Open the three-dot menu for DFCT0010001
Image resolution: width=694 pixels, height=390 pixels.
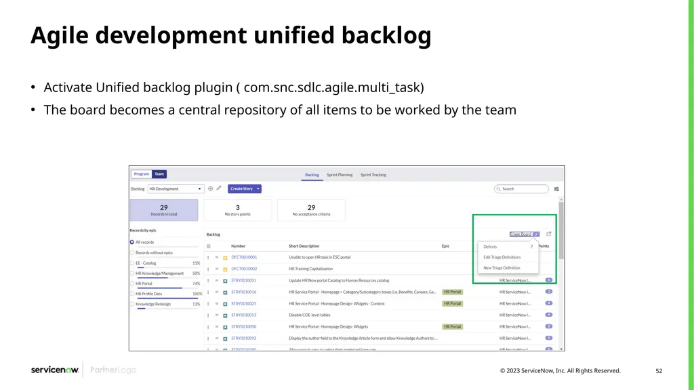point(208,257)
